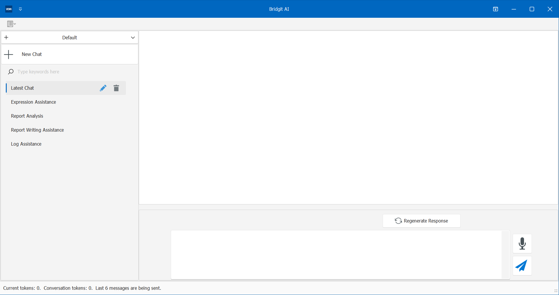559x295 pixels.
Task: Start a New Chat
Action: [69, 54]
